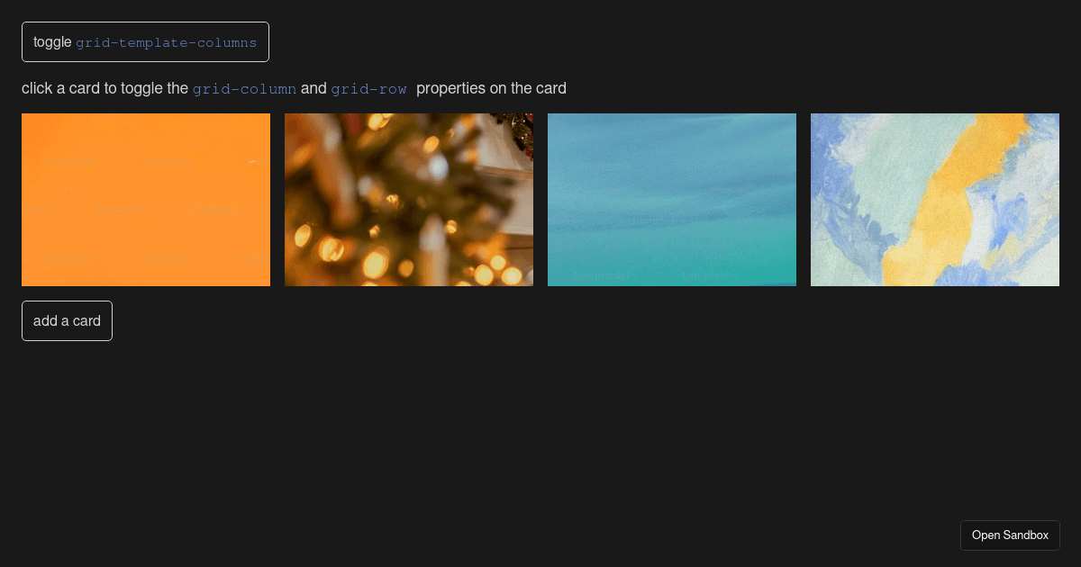Viewport: 1081px width, 567px height.
Task: Click the grid-column code text
Action: click(244, 89)
